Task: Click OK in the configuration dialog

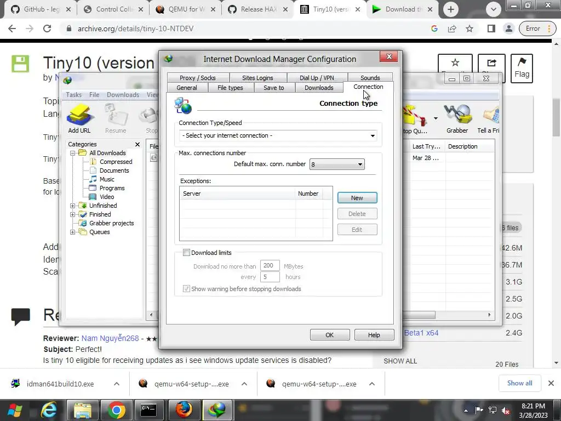Action: (329, 335)
